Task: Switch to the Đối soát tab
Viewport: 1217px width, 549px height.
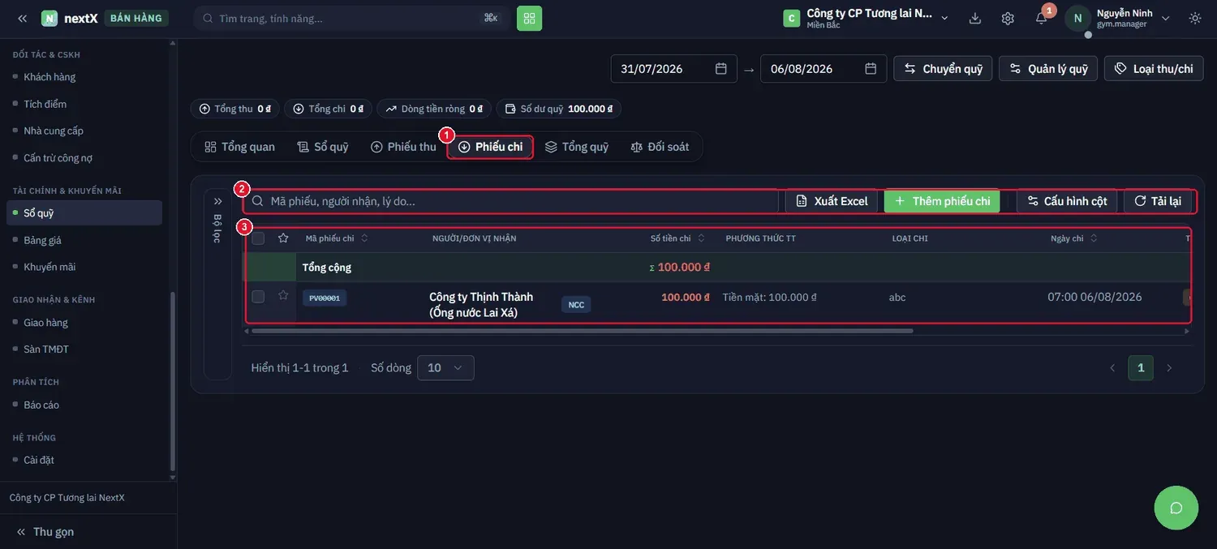Action: (660, 147)
